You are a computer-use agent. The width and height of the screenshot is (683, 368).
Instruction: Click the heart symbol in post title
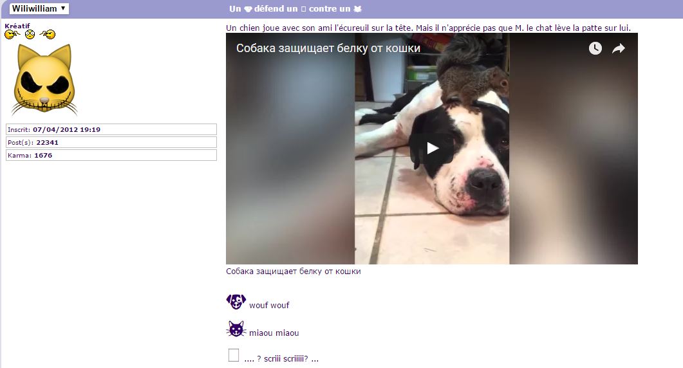pyautogui.click(x=248, y=9)
